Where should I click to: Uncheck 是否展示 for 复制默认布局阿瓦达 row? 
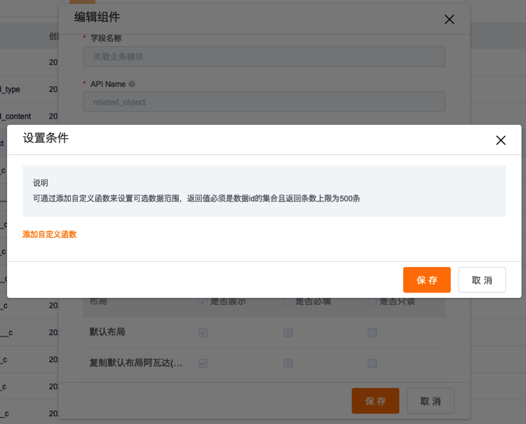[x=203, y=364]
